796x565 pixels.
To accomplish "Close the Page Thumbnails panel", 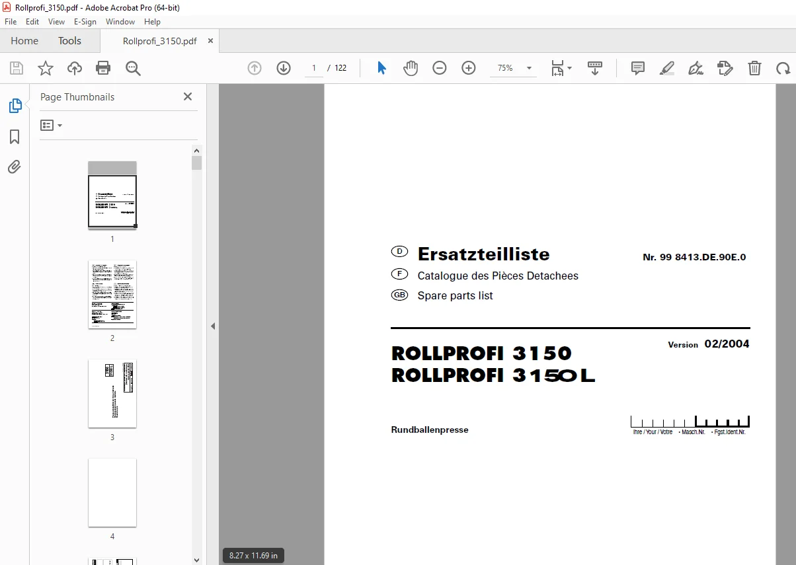I will coord(188,96).
